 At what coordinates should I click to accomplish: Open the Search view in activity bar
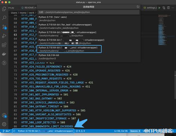click(x=4, y=18)
